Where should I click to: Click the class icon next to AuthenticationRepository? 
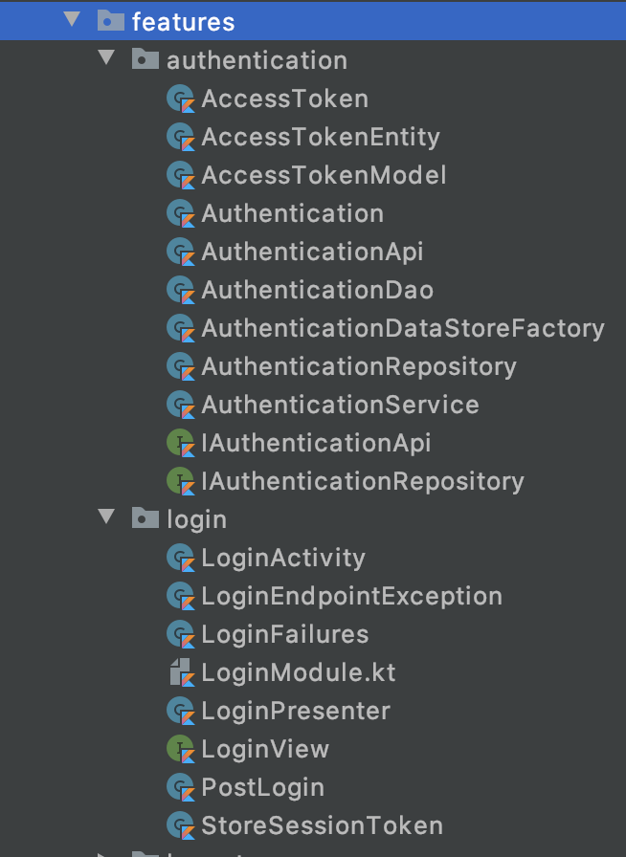click(x=182, y=366)
